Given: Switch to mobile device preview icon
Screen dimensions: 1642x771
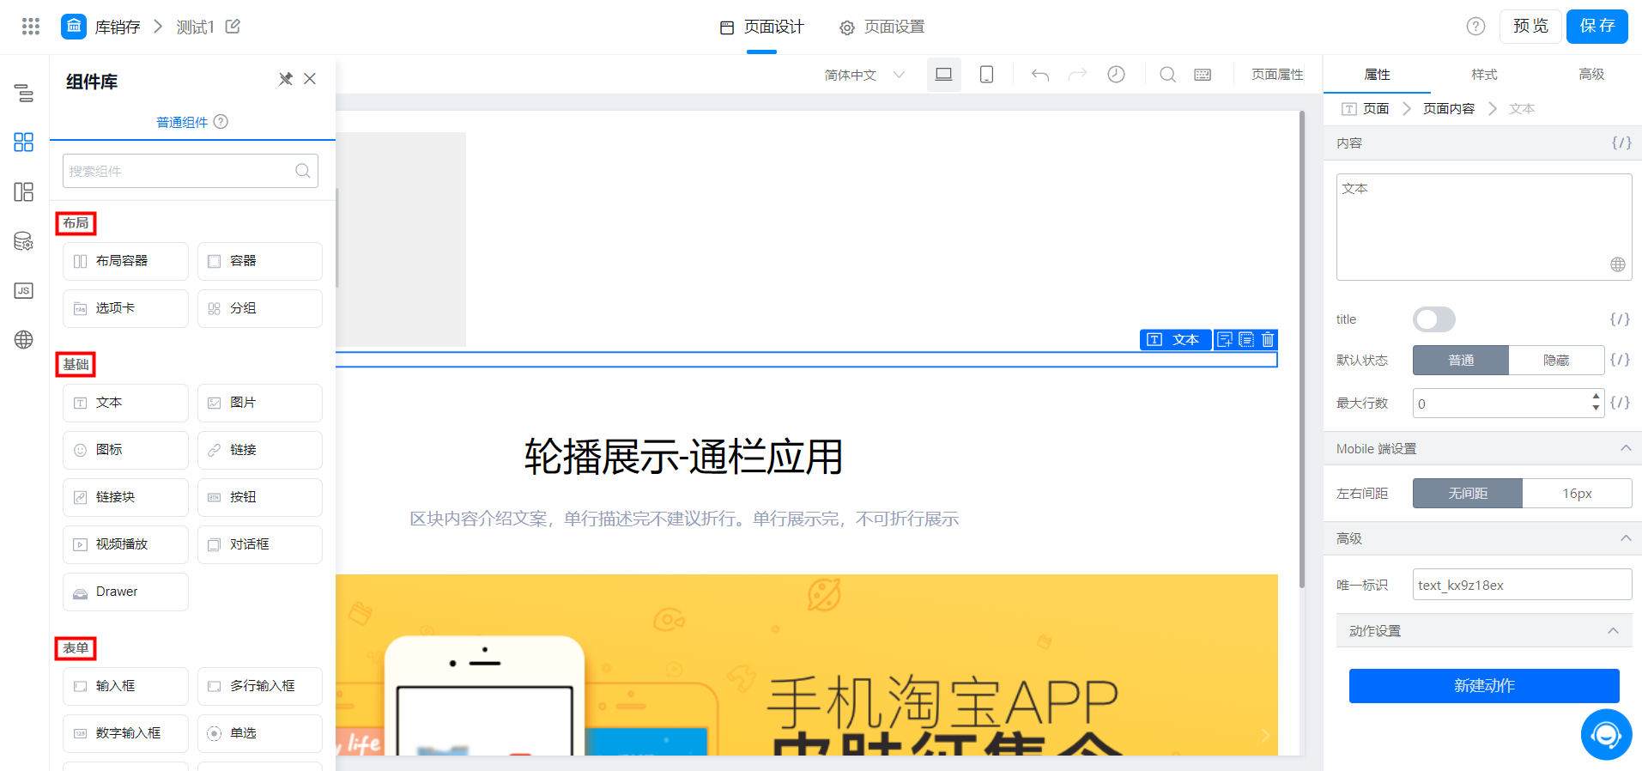Looking at the screenshot, I should pyautogui.click(x=987, y=75).
